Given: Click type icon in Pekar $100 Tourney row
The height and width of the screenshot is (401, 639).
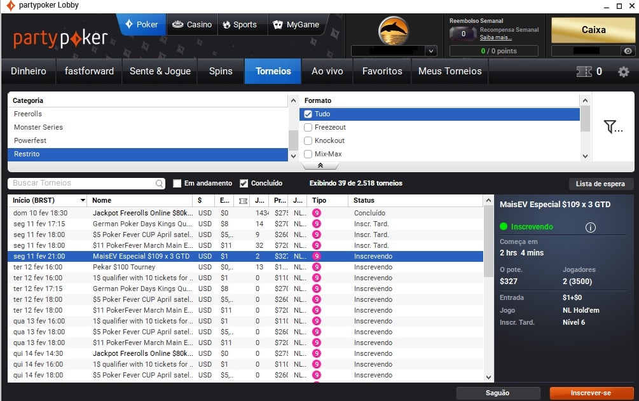Looking at the screenshot, I should tap(317, 267).
